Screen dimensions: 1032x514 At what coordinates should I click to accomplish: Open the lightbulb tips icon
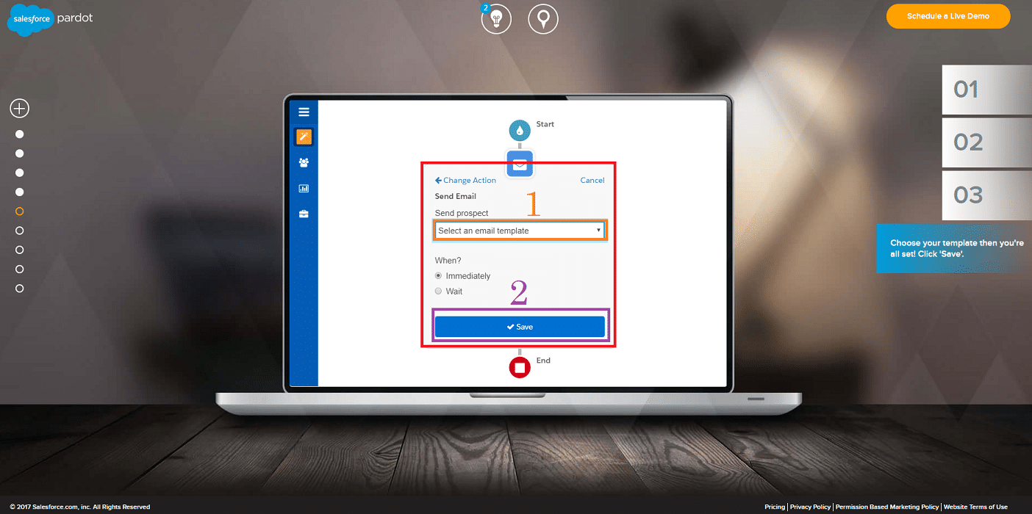(495, 18)
